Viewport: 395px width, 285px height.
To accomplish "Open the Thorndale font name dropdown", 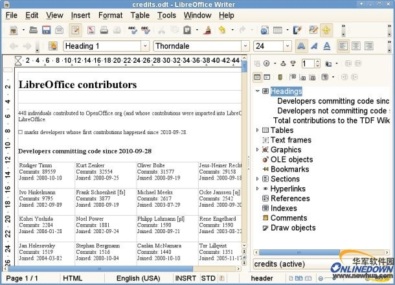I will point(245,46).
